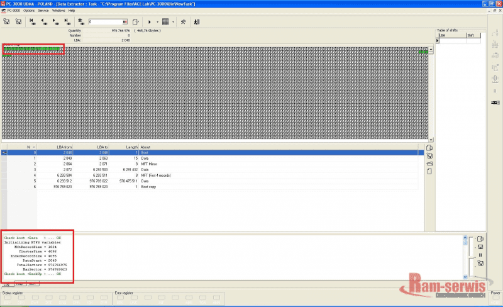
Task: Click the save log floppy icon
Action: tap(480, 247)
